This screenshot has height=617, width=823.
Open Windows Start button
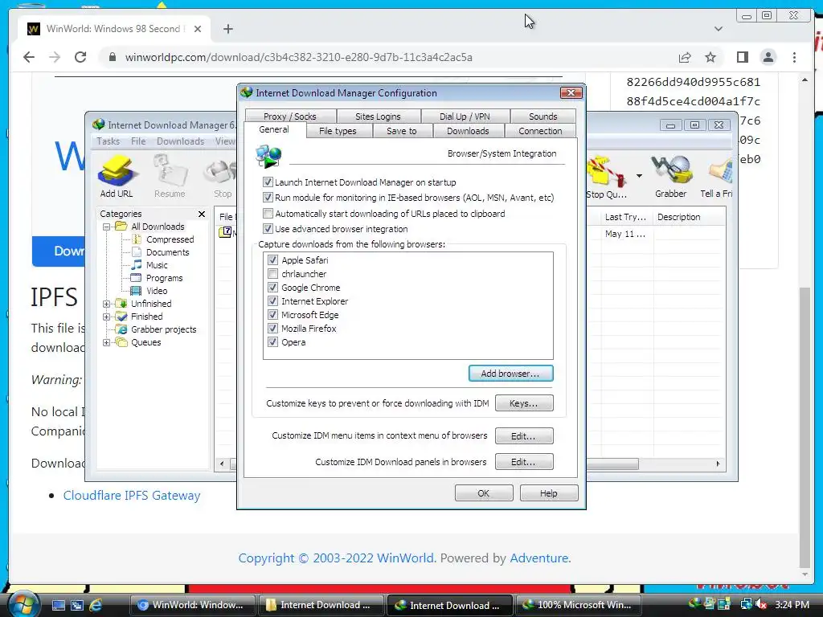click(x=23, y=604)
